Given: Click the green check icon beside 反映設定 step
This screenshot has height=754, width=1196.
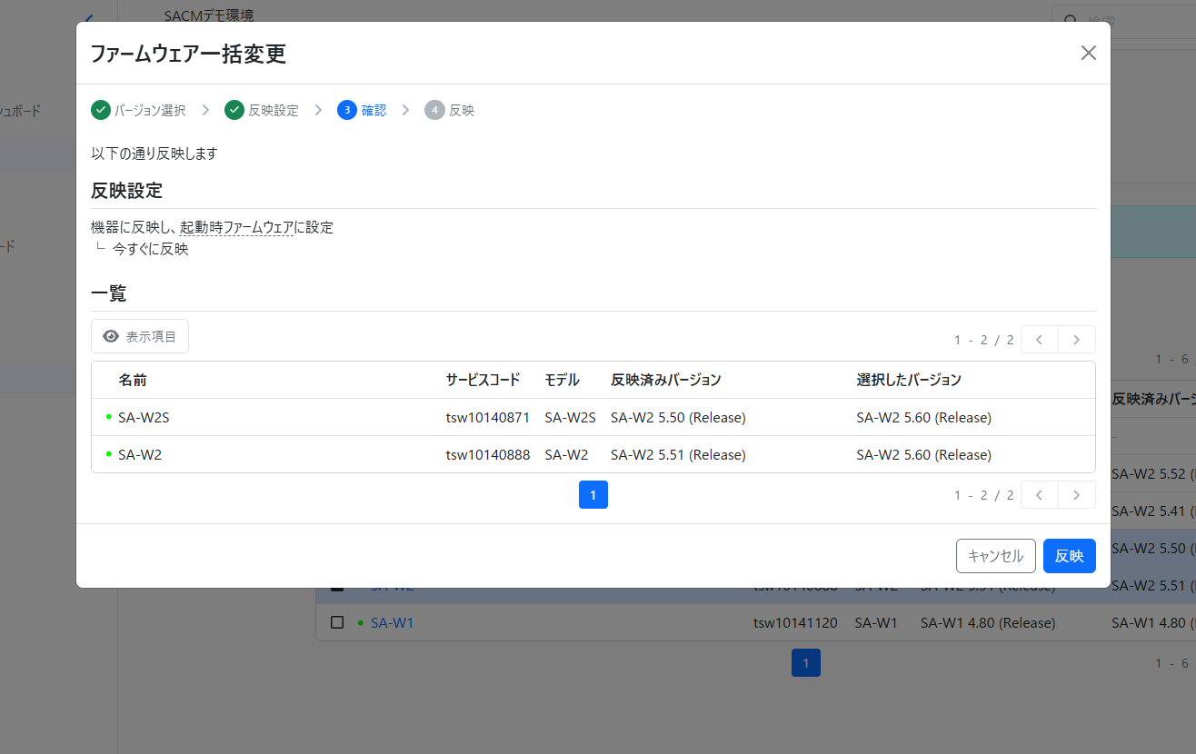Looking at the screenshot, I should [x=234, y=110].
